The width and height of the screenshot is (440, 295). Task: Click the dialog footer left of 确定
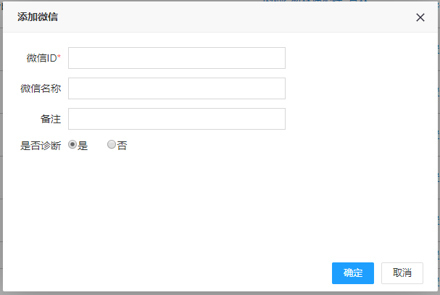pos(181,273)
